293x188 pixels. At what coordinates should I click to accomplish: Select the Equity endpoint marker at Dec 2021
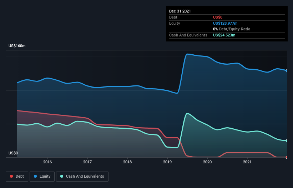287,71
